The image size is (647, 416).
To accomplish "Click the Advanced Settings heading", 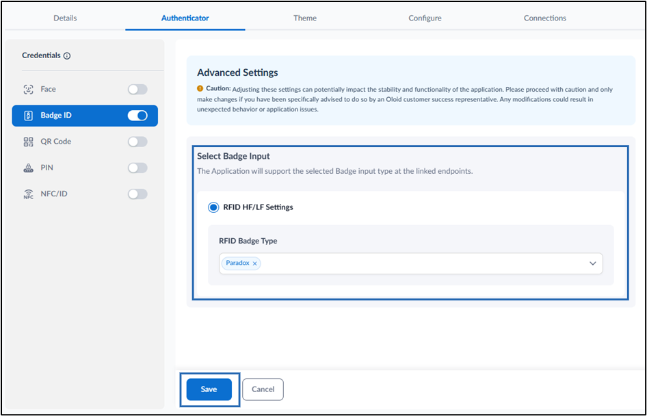I will point(238,73).
